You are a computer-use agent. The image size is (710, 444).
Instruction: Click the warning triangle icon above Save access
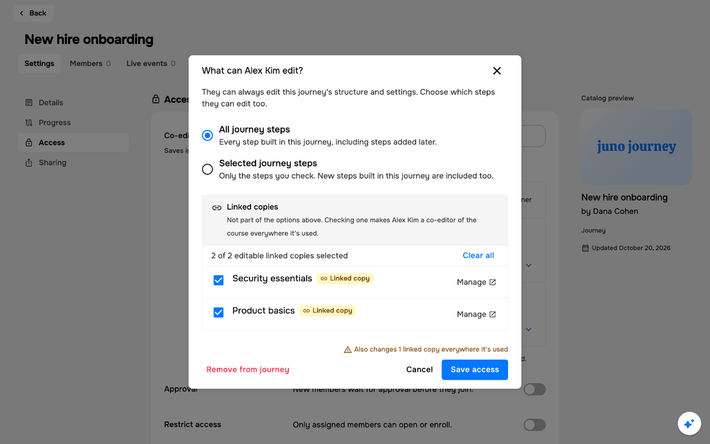tap(348, 350)
